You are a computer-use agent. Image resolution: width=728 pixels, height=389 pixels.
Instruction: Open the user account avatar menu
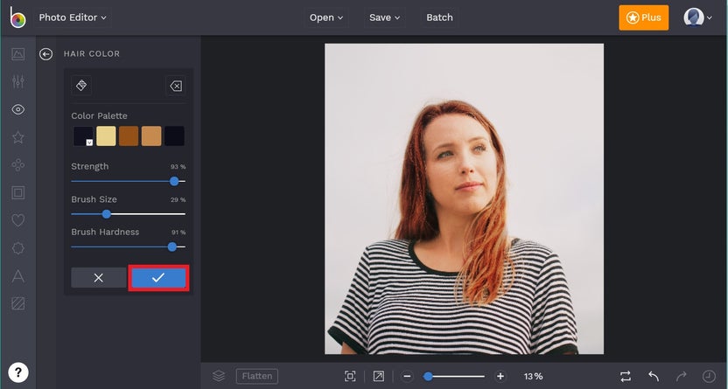coord(697,17)
